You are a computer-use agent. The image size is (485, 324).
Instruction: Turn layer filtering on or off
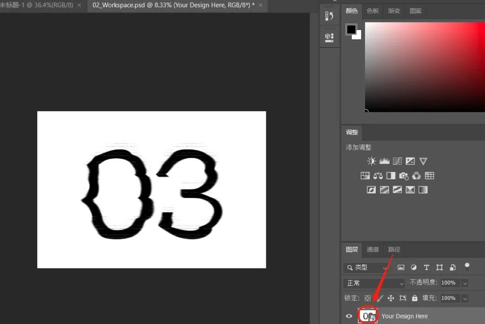click(467, 267)
